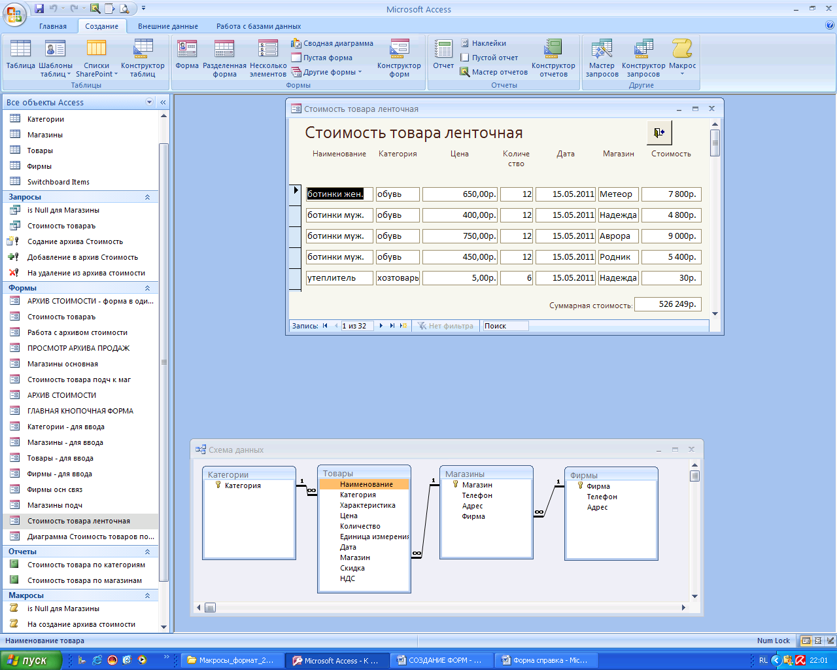Click Labels (Наклейки) button
The height and width of the screenshot is (670, 837).
(x=483, y=43)
